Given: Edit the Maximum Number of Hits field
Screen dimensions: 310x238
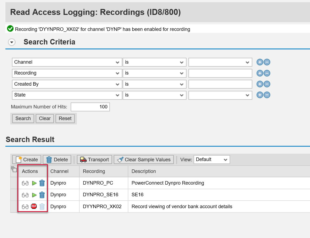Looking at the screenshot, I should tap(90, 107).
